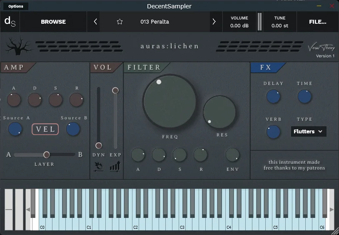This screenshot has height=235, width=339.
Task: Click the TUNE 0.00 st field
Action: (x=280, y=22)
